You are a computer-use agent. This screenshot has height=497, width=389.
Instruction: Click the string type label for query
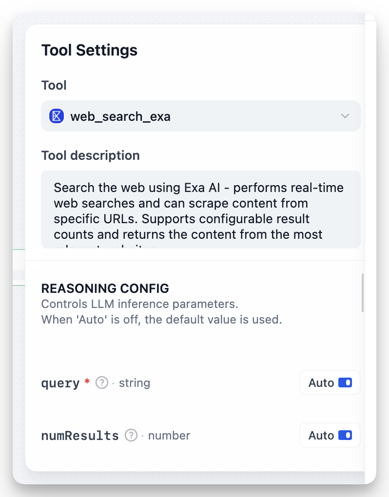pos(135,383)
